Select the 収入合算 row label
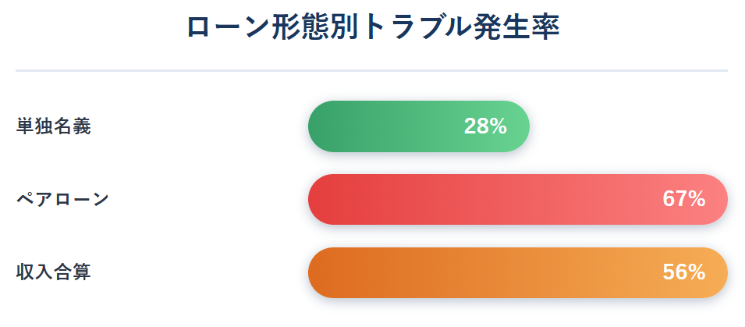The height and width of the screenshot is (327, 745). pyautogui.click(x=53, y=273)
